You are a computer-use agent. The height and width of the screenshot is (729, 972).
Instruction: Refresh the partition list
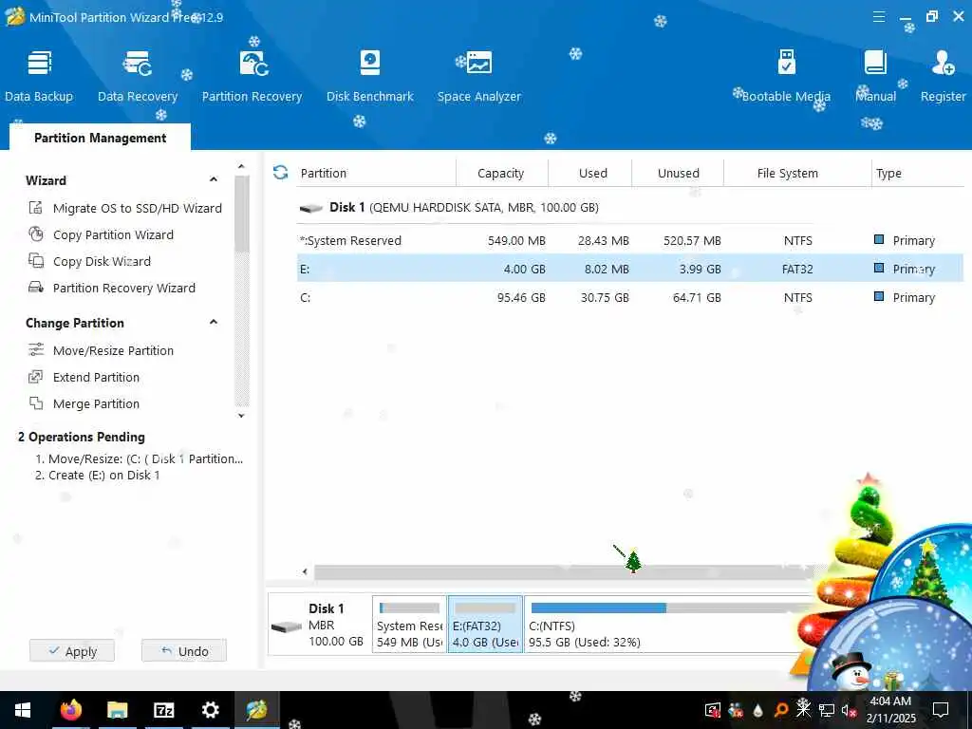(280, 173)
